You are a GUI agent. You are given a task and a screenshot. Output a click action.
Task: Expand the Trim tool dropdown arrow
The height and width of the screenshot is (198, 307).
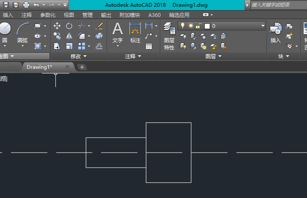(89, 26)
